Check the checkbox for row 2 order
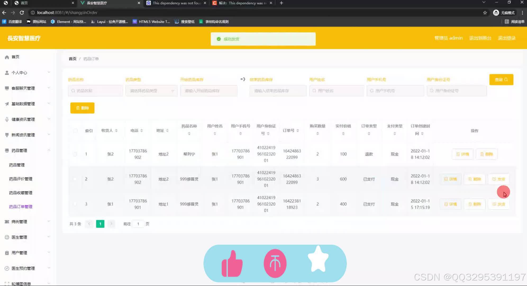 [75, 179]
